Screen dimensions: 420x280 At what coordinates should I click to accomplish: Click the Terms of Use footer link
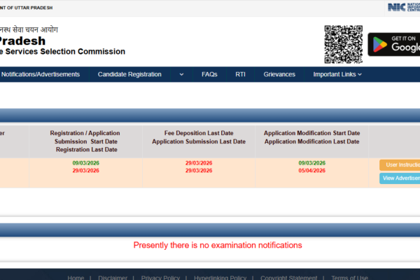click(349, 277)
